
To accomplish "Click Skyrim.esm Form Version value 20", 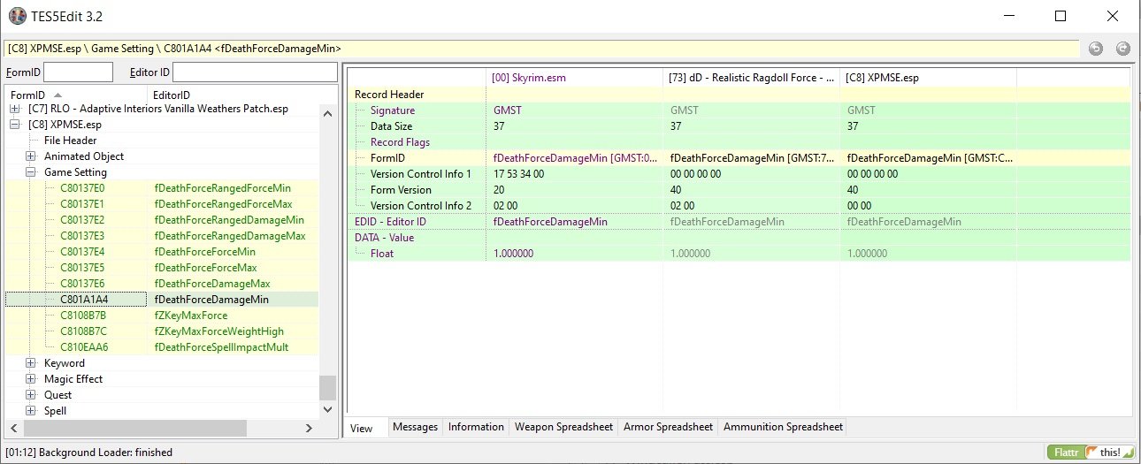I will pyautogui.click(x=500, y=190).
